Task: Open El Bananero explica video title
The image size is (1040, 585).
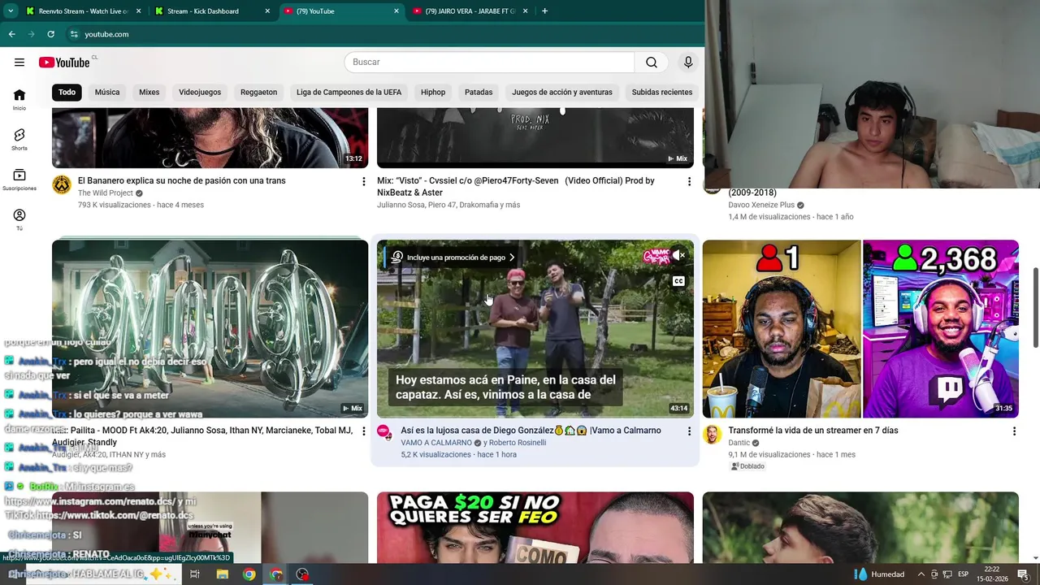Action: [x=182, y=181]
